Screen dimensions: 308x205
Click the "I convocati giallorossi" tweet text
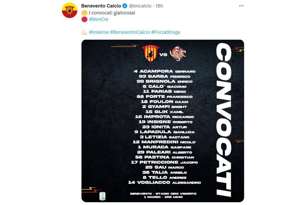coord(112,13)
